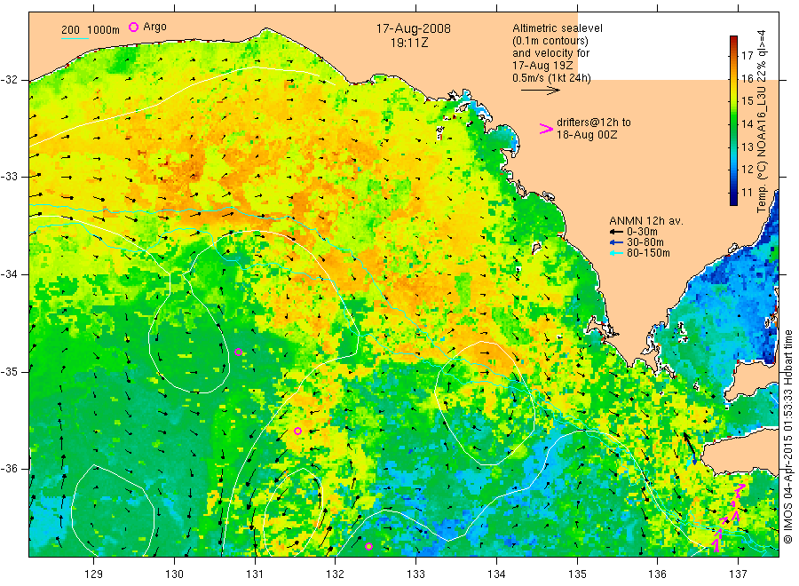
Task: Click the '17-Aug-2008' date title
Action: [x=413, y=28]
